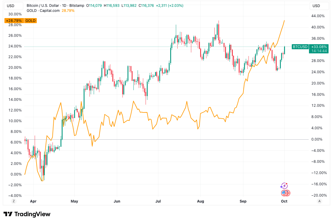Click the +33.08% BTCUSD price label
The width and height of the screenshot is (333, 223).
pyautogui.click(x=319, y=47)
